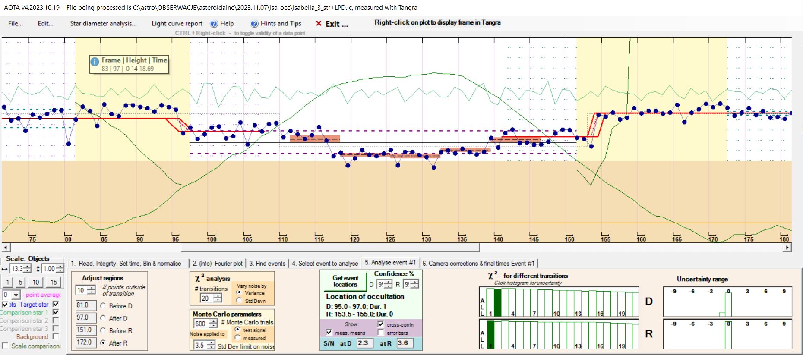Image resolution: width=803 pixels, height=355 pixels.
Task: Select the measured radio button
Action: (x=237, y=338)
